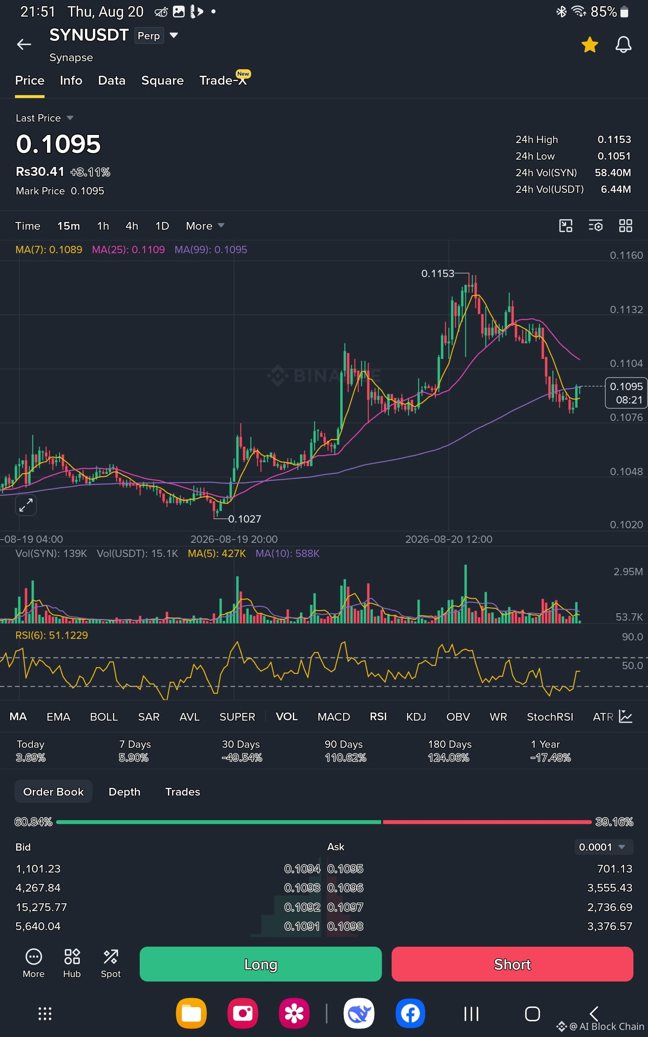Viewport: 648px width, 1037px height.
Task: Tap the Long button
Action: click(x=260, y=964)
